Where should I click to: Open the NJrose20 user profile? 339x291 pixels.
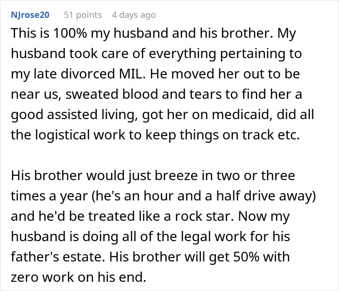click(30, 15)
